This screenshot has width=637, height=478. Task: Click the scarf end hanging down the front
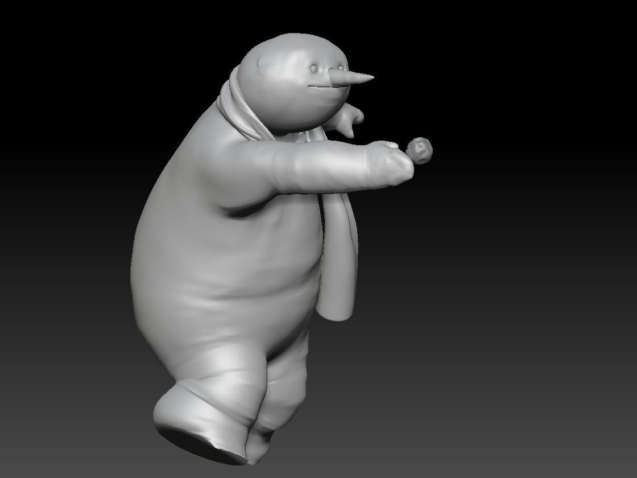pos(338,256)
